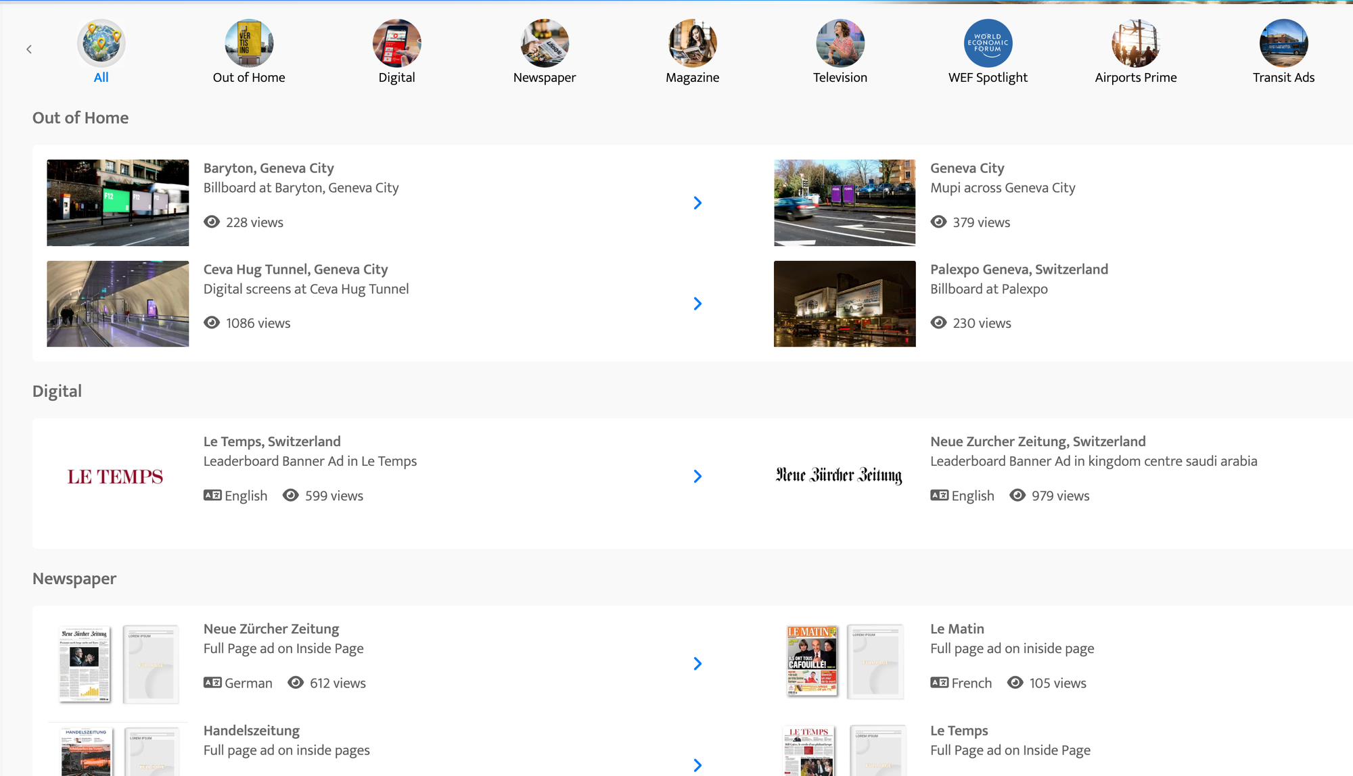The height and width of the screenshot is (776, 1353).
Task: Open the Digital category phone icon
Action: 396,43
